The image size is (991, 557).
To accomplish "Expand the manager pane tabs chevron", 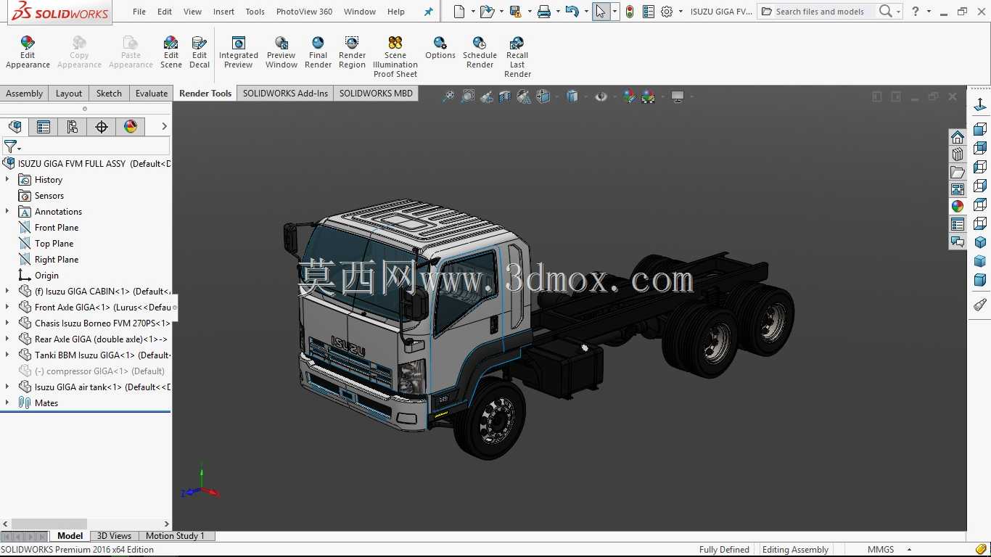I will tap(164, 127).
